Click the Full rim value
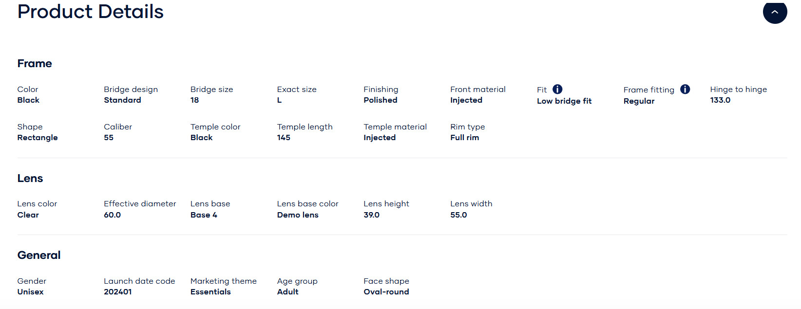The width and height of the screenshot is (801, 309). tap(464, 138)
